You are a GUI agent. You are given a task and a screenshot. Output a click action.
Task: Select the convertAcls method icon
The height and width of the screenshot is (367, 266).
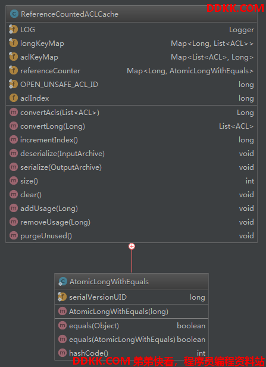(x=14, y=113)
